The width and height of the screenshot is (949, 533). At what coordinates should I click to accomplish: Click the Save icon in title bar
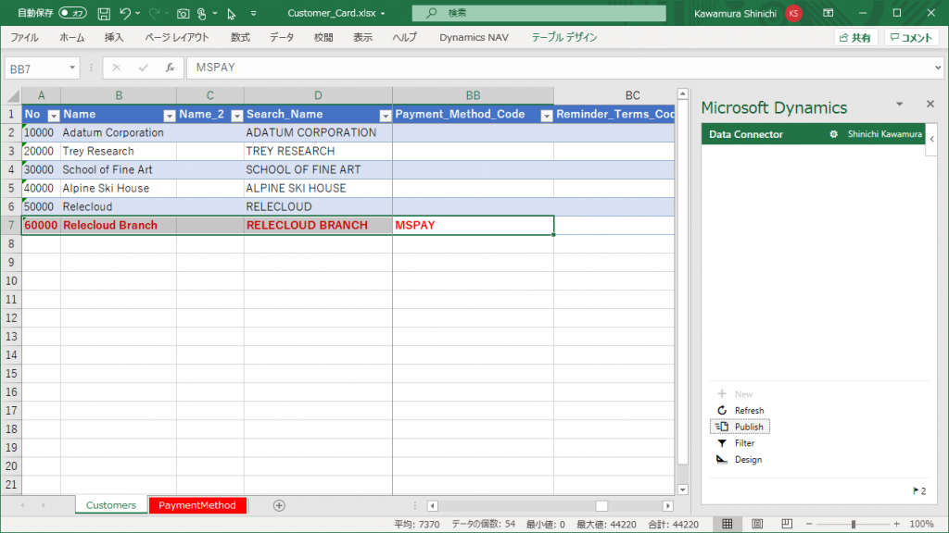(104, 14)
